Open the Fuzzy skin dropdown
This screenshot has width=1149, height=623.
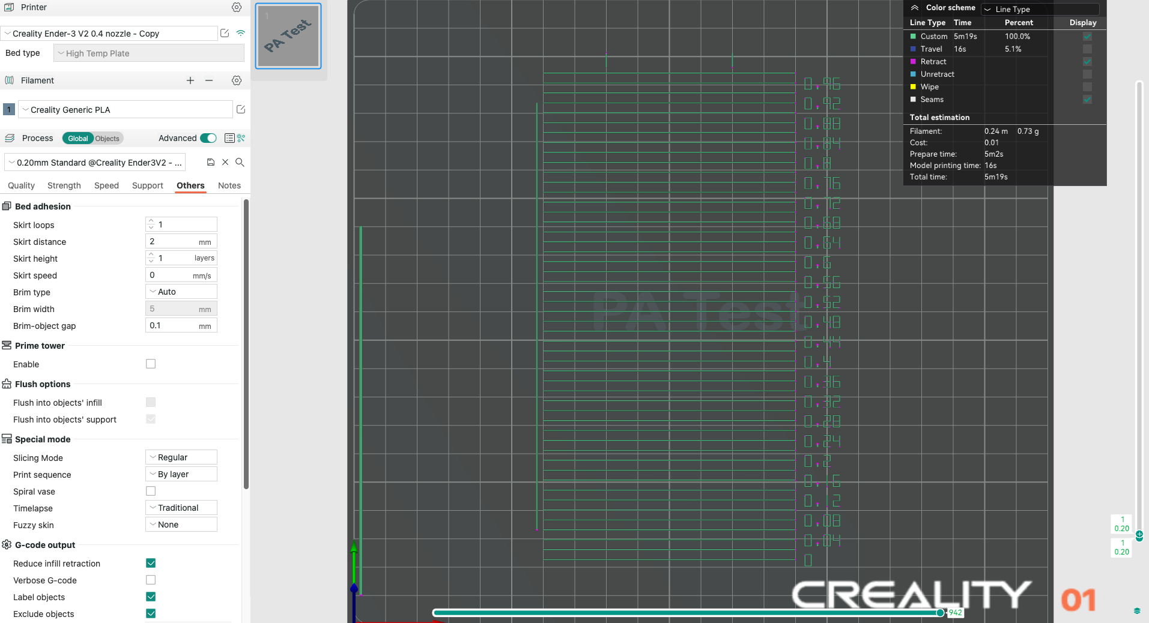181,525
